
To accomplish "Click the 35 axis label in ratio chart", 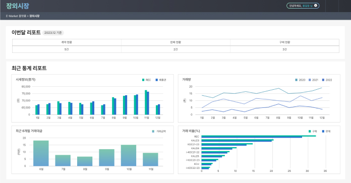I will (325, 171).
